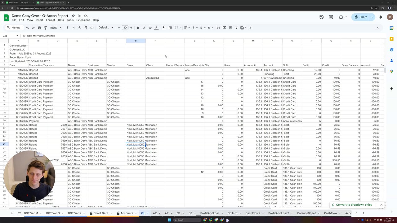Open the text rotation dropdown
The image size is (397, 223).
[x=210, y=28]
